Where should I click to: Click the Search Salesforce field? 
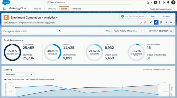coord(89,2)
